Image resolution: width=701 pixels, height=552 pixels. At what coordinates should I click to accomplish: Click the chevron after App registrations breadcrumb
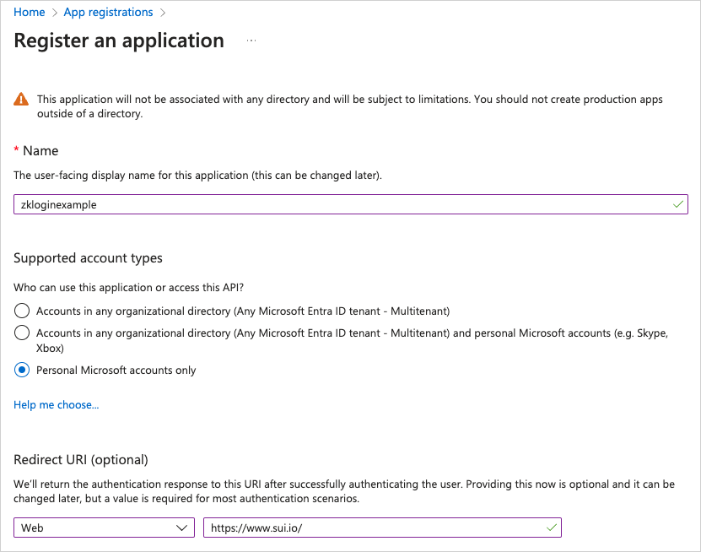coord(163,12)
